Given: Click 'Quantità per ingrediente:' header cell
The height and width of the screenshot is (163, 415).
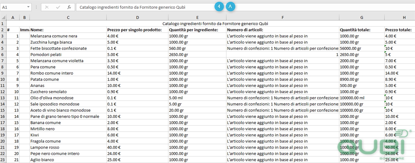Looking at the screenshot, I should (197, 30).
